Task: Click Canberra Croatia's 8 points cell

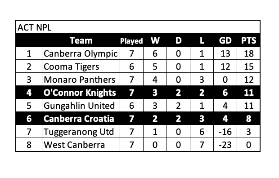Action: (x=248, y=119)
